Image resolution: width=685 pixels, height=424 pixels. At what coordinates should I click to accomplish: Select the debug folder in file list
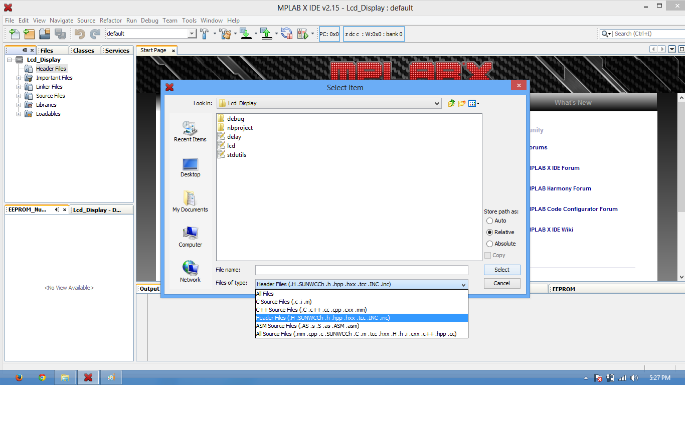point(231,119)
